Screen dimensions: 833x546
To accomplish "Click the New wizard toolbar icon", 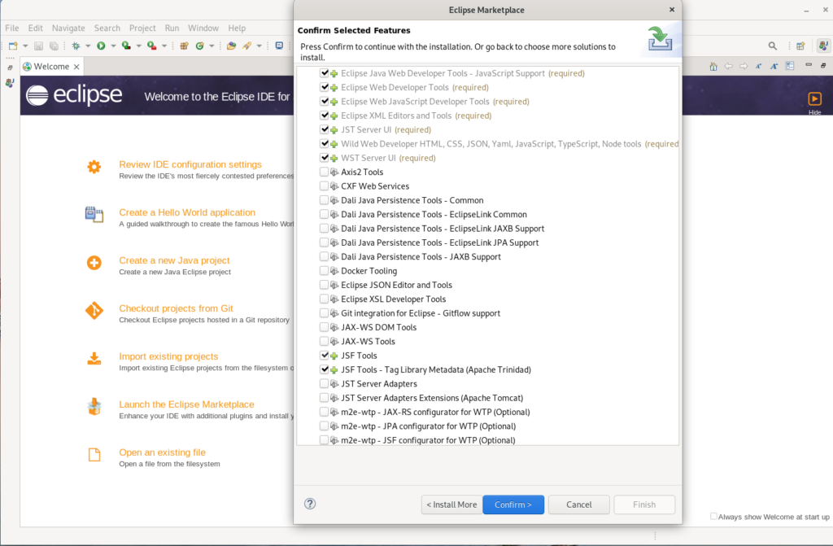I will [x=13, y=46].
